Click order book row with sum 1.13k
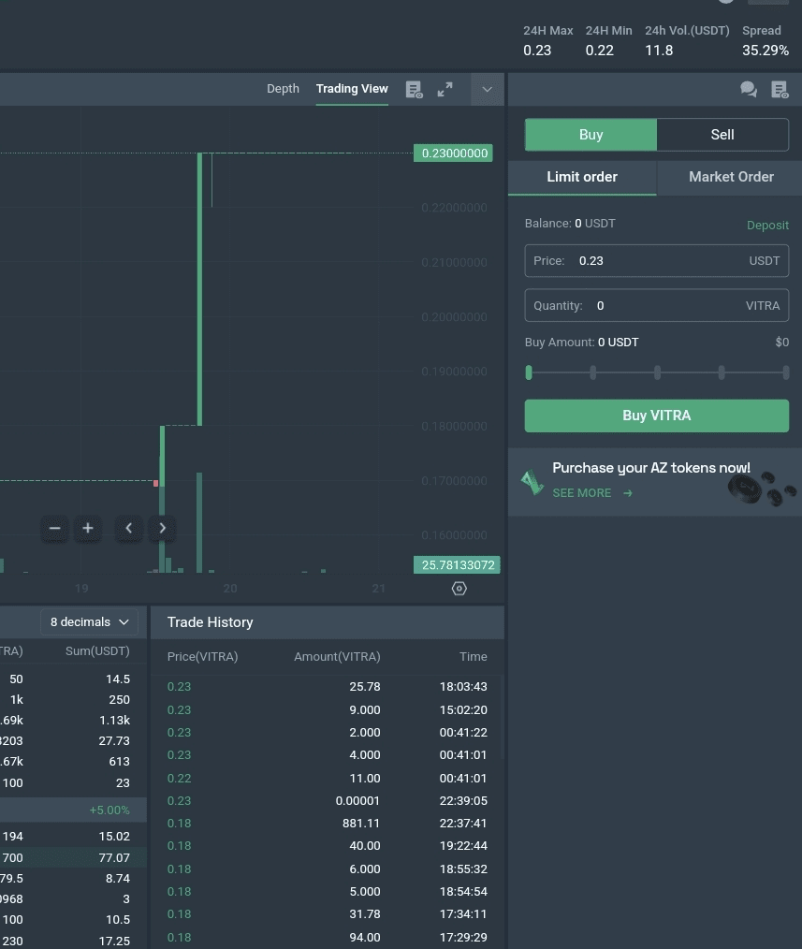802x949 pixels. [73, 721]
